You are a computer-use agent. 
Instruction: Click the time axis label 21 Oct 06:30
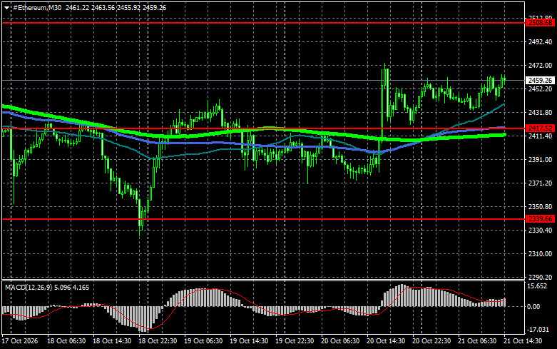tap(477, 341)
